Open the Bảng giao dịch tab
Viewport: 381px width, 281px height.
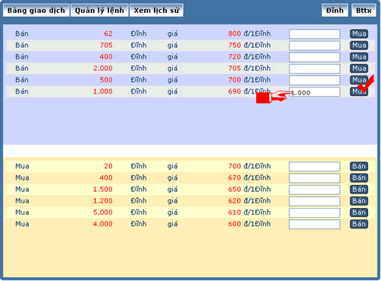tap(36, 11)
